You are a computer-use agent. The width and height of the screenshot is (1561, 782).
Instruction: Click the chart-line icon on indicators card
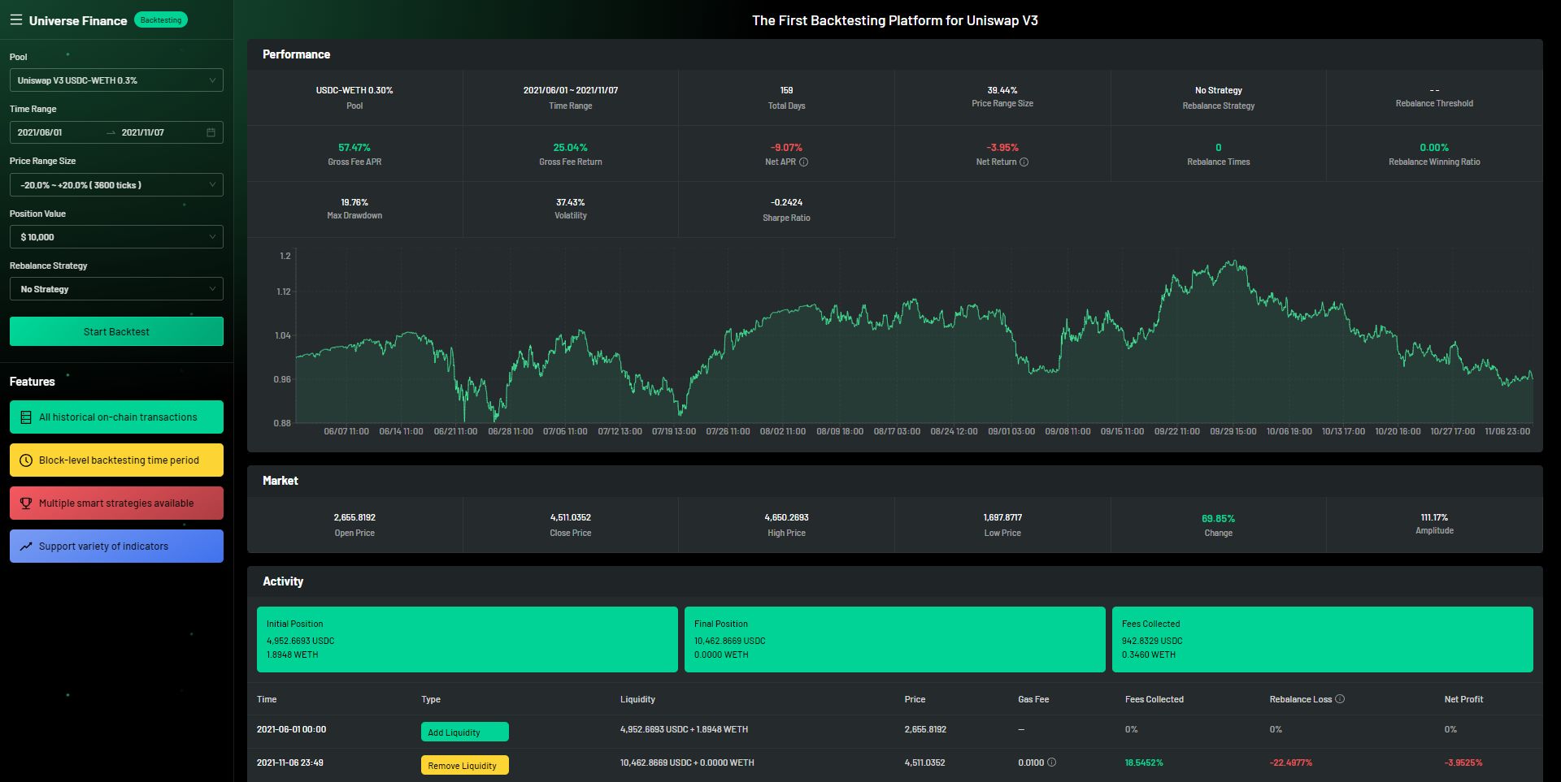click(26, 547)
